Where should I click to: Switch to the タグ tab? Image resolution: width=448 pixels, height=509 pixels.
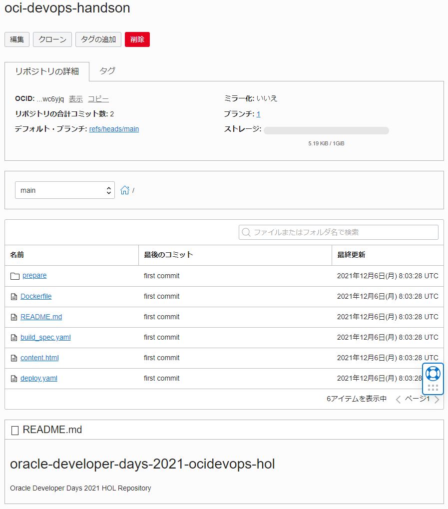107,71
